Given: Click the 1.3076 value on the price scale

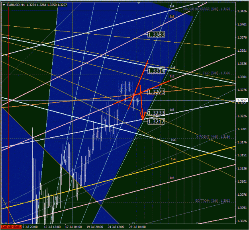Looking at the screenshot, I should (x=242, y=195).
